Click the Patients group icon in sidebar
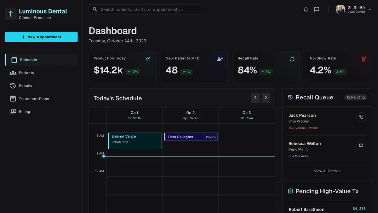Viewport: 378px width, 213px height. 13,73
